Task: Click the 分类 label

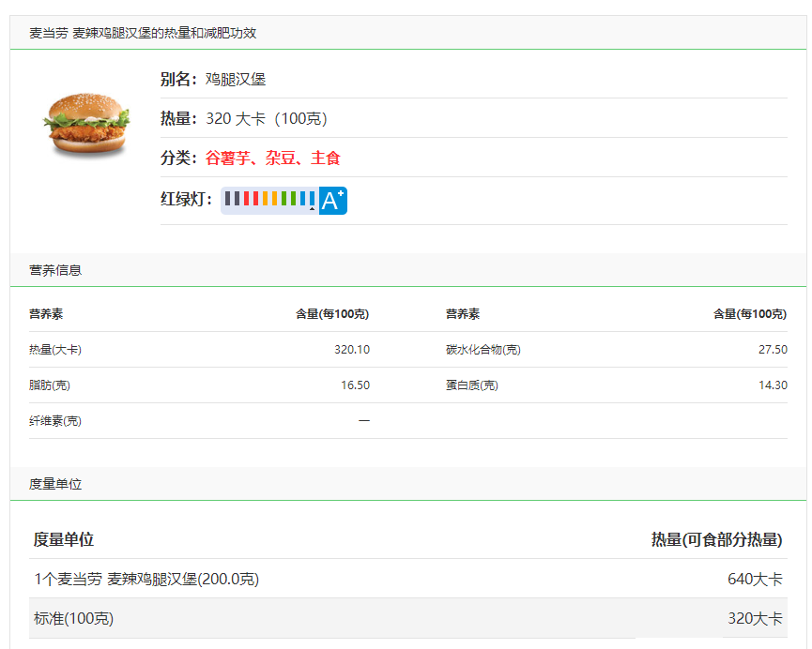Action: [x=178, y=158]
